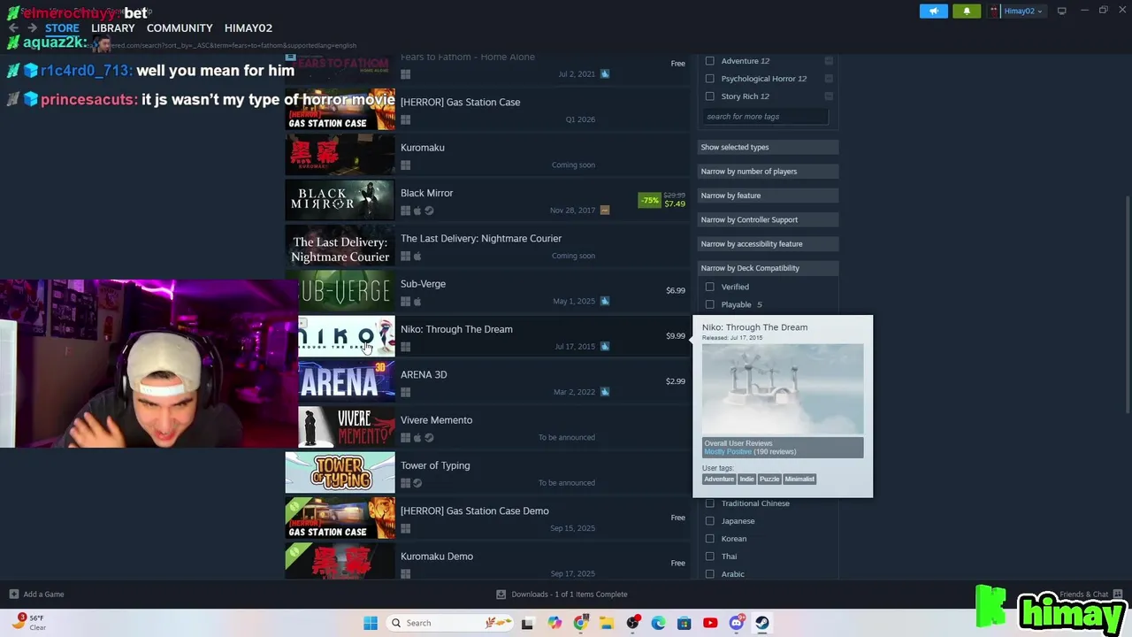Open File Explorer from the taskbar
This screenshot has width=1132, height=637.
[x=607, y=623]
